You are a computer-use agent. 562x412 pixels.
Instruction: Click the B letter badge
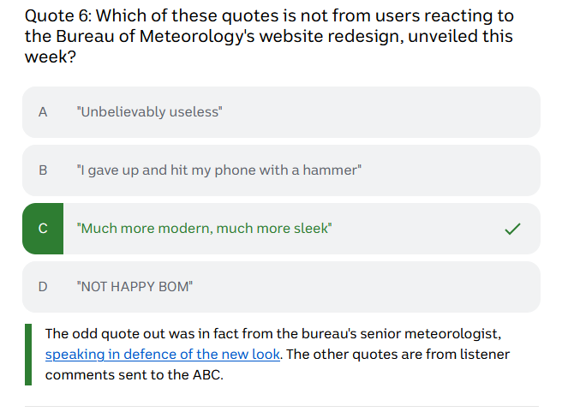point(43,170)
